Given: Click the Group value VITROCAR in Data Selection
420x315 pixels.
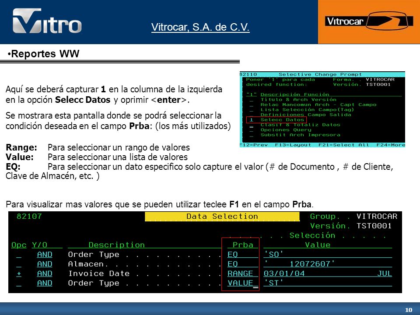Looking at the screenshot, I should click(377, 217).
